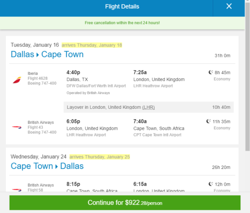Click the Flight Details title

pyautogui.click(x=122, y=6)
